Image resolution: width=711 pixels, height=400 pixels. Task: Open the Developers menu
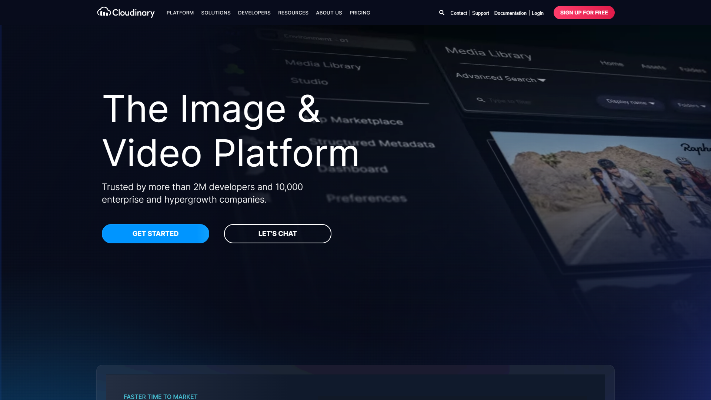[254, 13]
